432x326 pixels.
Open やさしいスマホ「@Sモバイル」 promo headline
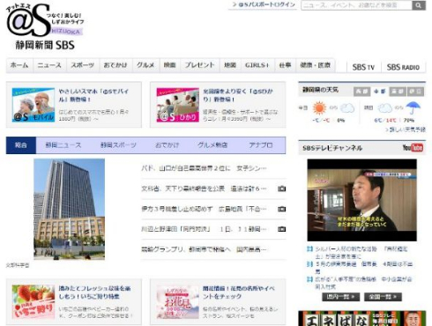[93, 95]
